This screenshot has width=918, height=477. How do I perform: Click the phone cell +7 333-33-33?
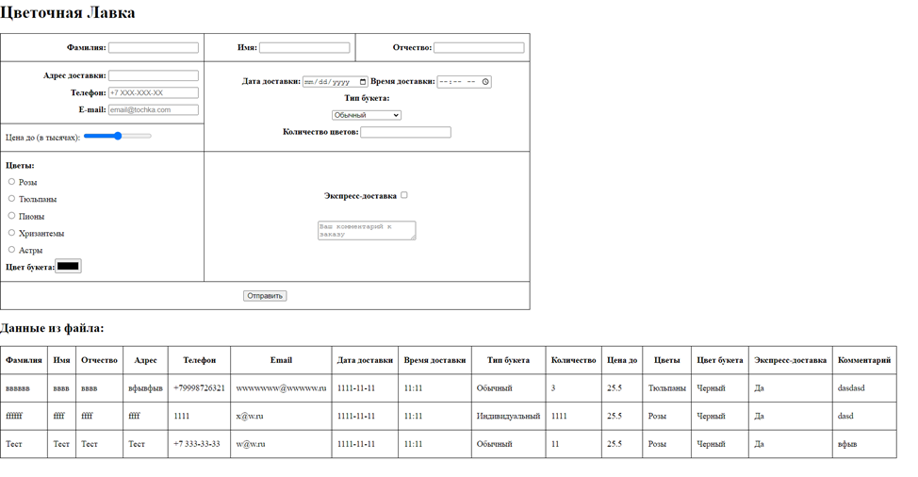coord(199,444)
